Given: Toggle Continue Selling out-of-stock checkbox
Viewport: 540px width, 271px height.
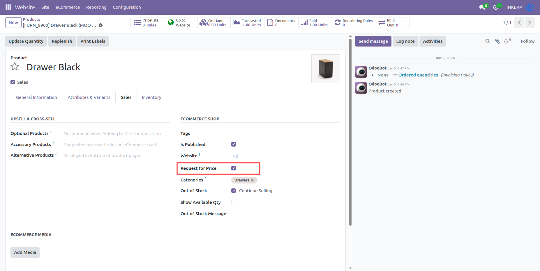Looking at the screenshot, I should [x=234, y=191].
